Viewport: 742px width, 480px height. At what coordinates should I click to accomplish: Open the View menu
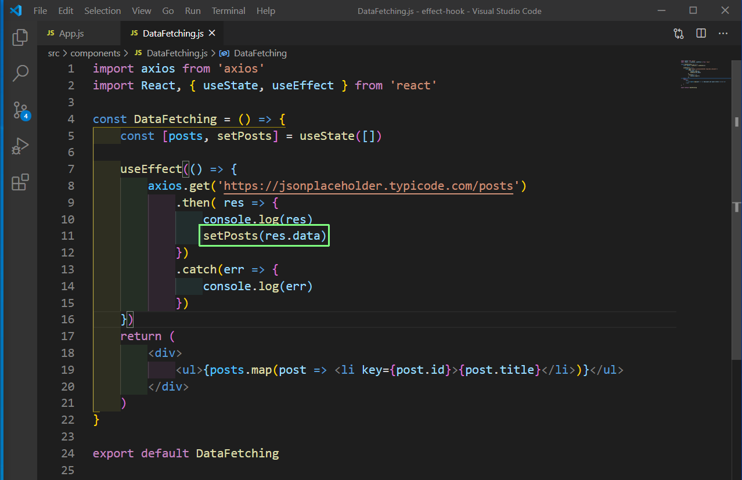coord(141,11)
